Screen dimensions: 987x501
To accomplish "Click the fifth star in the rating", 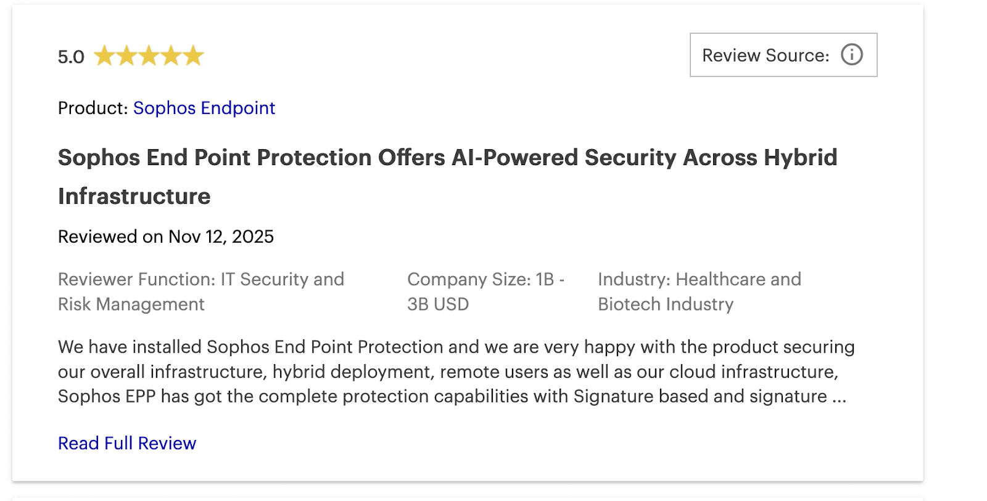I will pyautogui.click(x=193, y=55).
